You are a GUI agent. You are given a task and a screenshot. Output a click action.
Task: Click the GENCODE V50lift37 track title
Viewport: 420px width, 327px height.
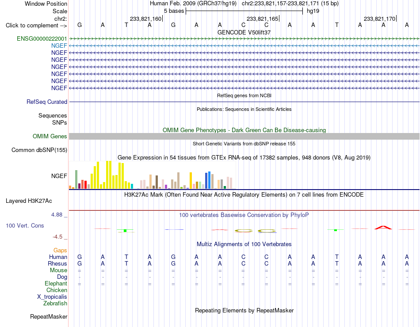click(x=244, y=32)
